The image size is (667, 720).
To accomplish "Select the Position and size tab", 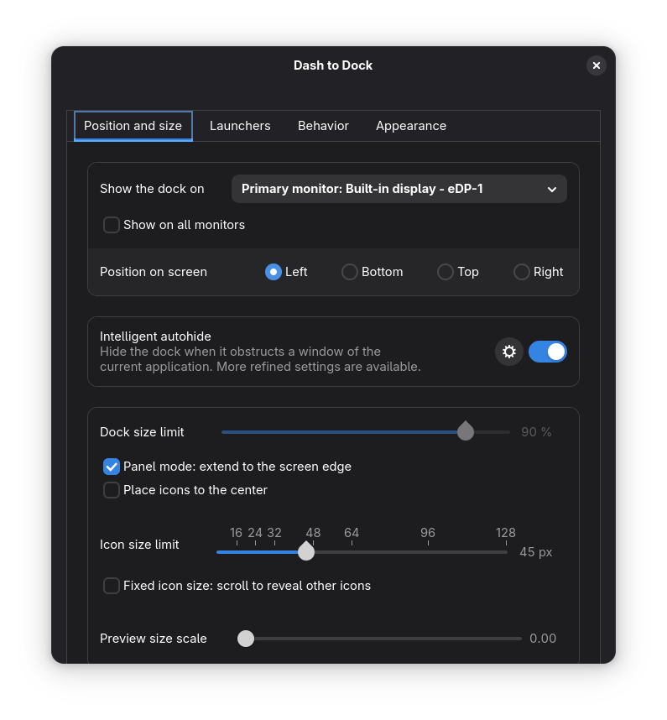I will (x=133, y=126).
